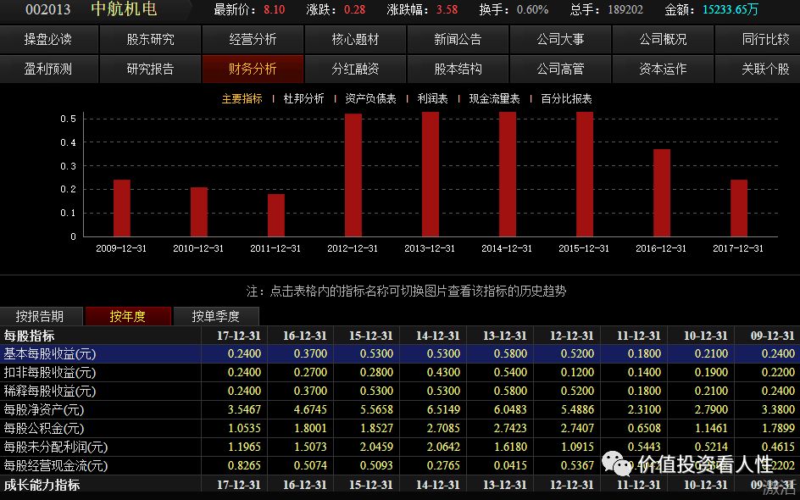Screen dimensions: 800x500
Task: Select 扣非每股收益(元) indicator
Action: [49, 372]
